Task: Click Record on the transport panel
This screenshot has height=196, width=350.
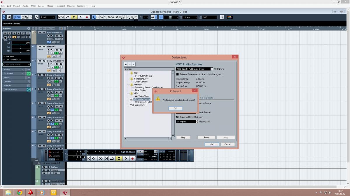Action: pyautogui.click(x=132, y=159)
